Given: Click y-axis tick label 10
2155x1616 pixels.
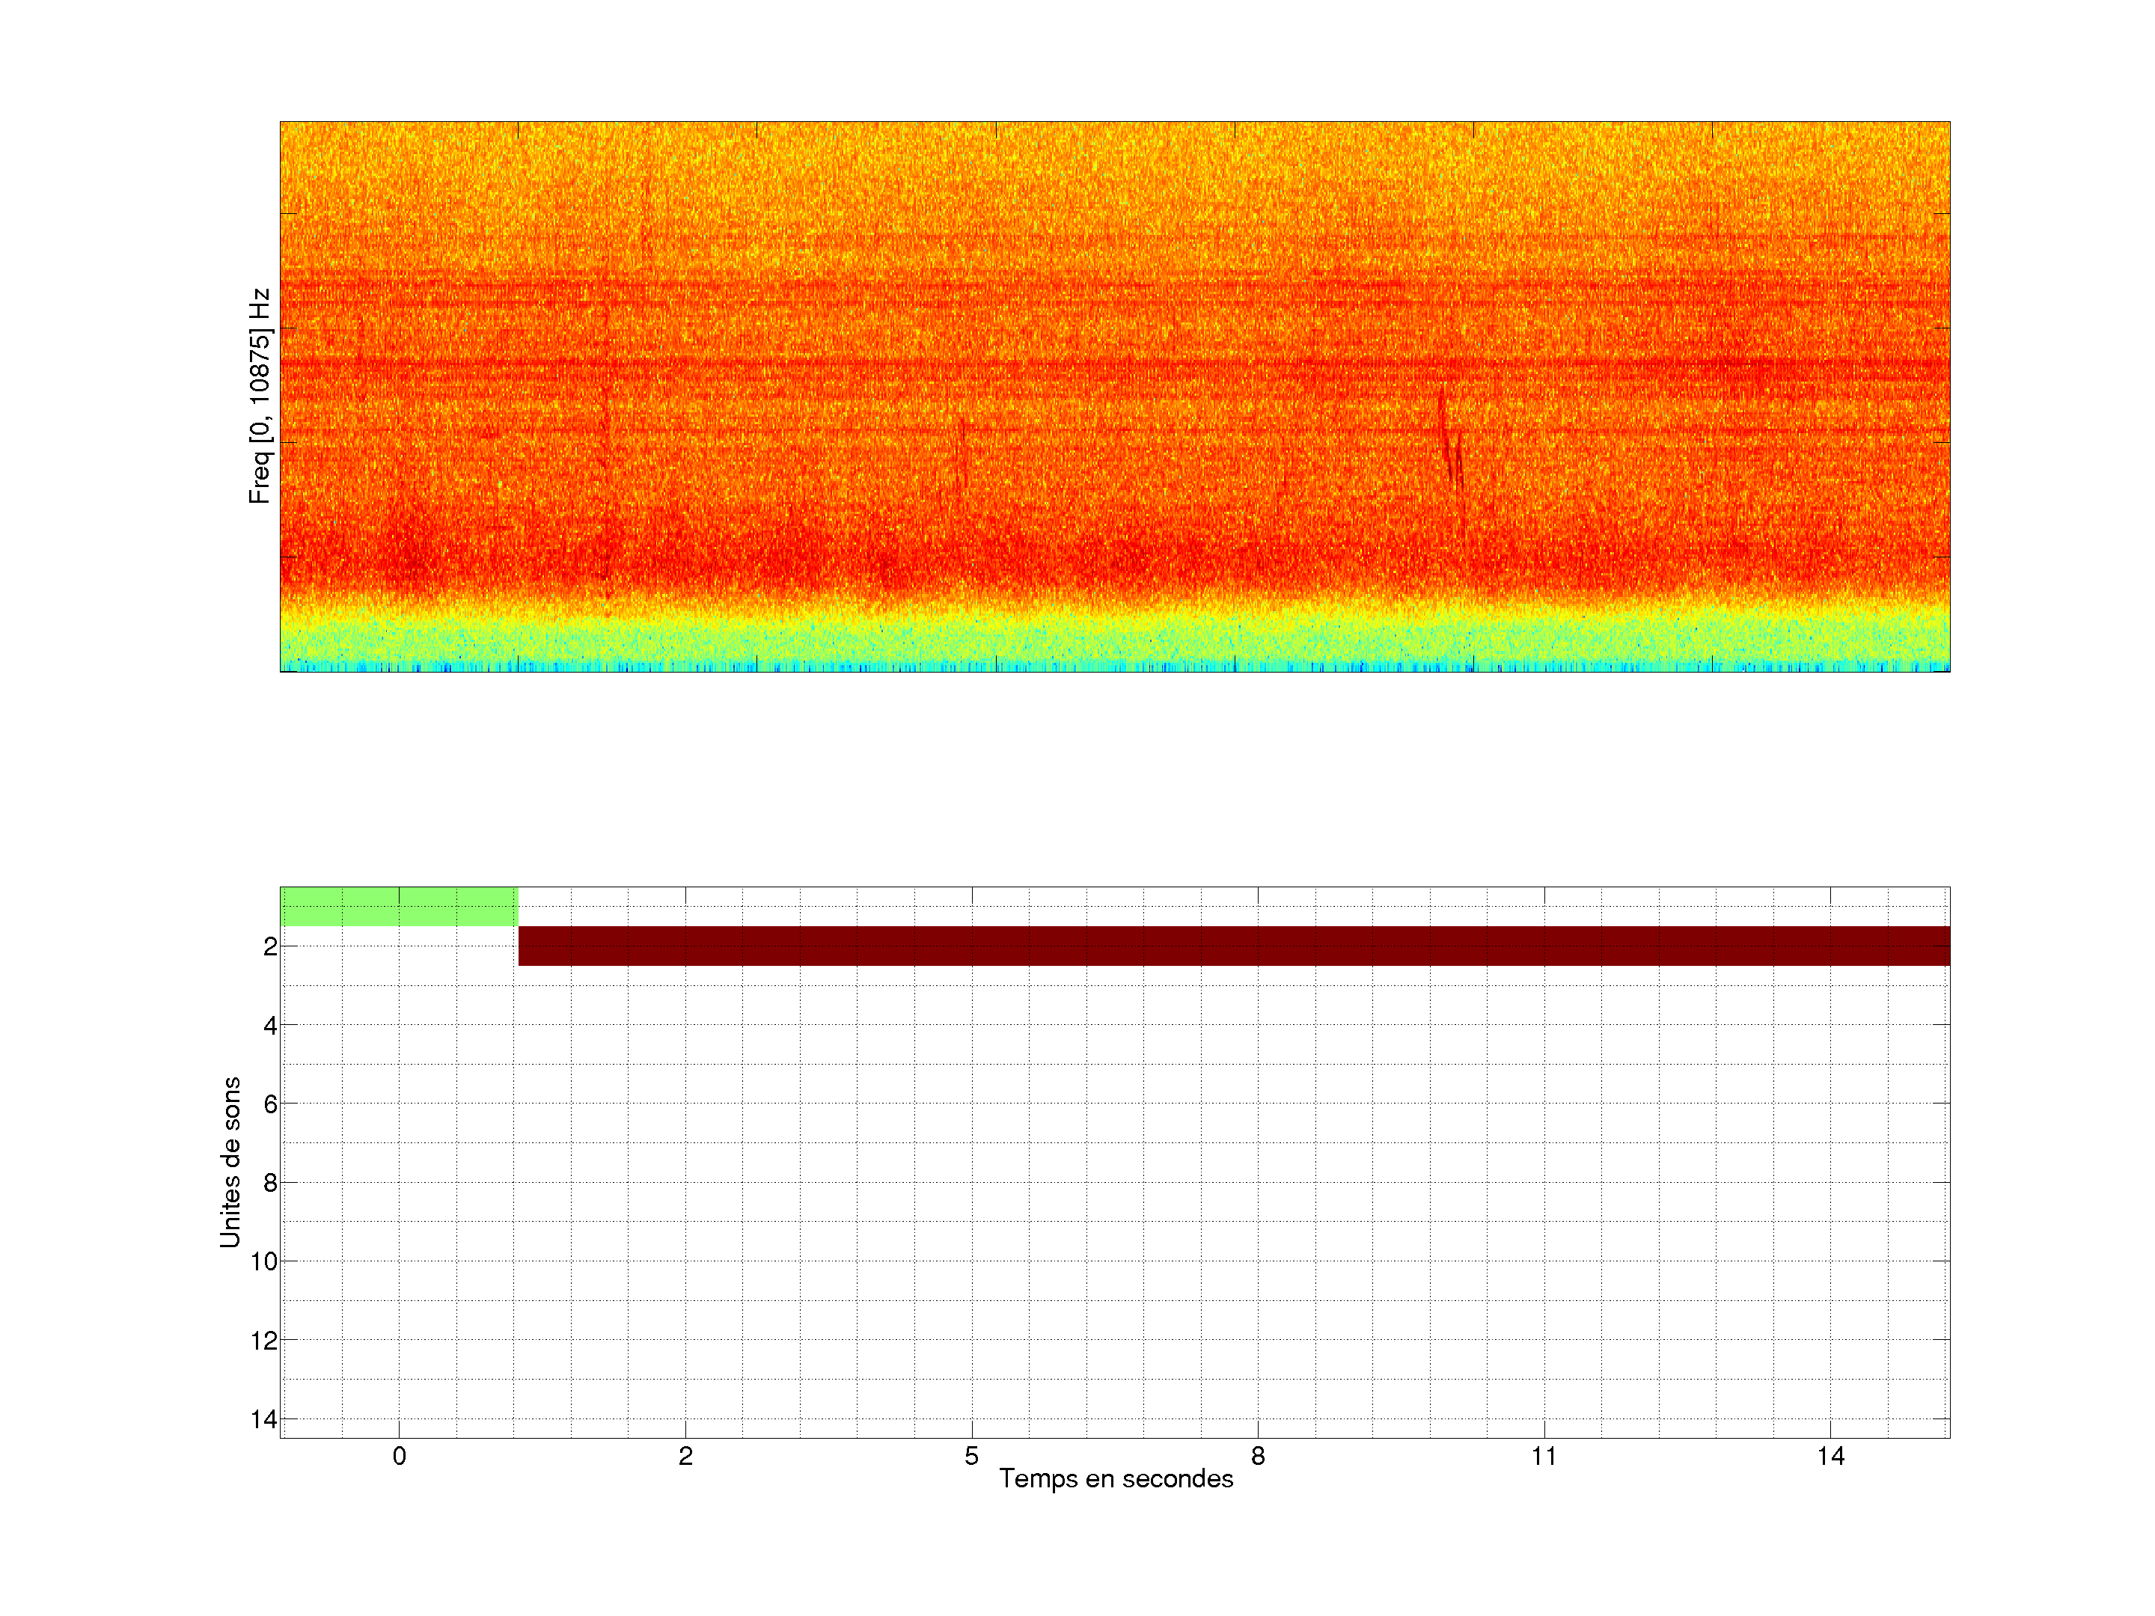Looking at the screenshot, I should [264, 1261].
